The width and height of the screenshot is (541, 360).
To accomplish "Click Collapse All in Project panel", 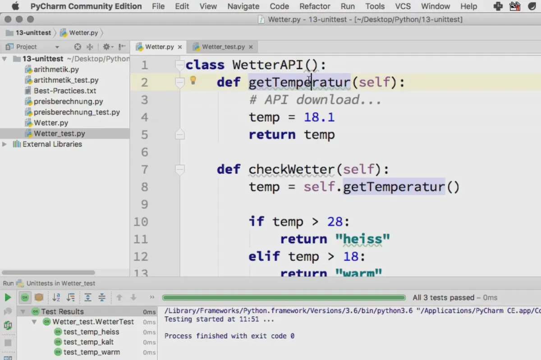I will pos(90,47).
